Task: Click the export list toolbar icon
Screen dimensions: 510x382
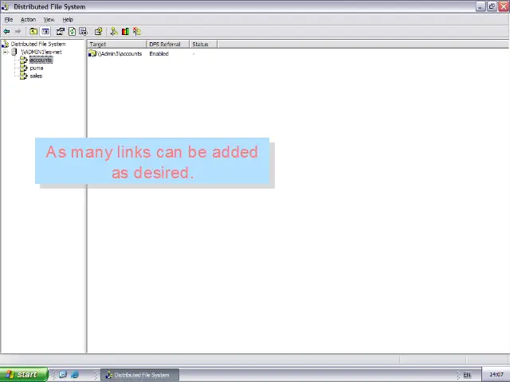Action: click(83, 32)
